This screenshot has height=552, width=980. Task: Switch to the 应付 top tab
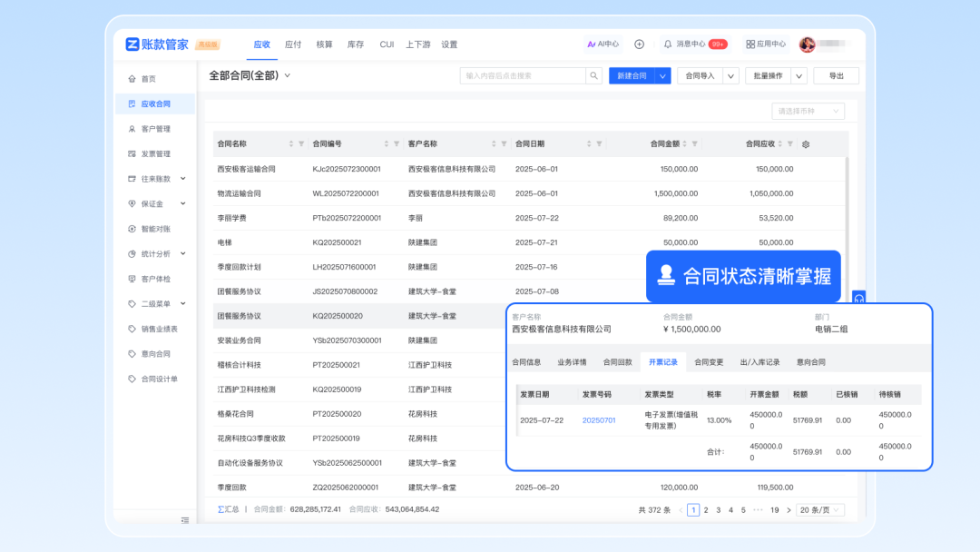coord(293,44)
